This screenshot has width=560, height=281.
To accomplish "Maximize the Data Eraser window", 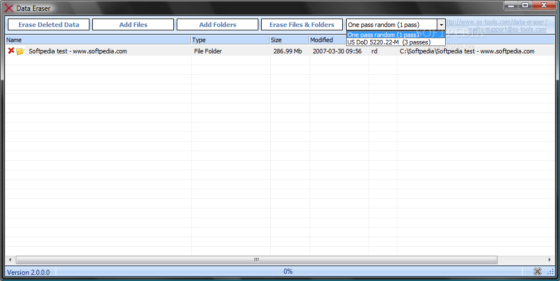I will [525, 6].
